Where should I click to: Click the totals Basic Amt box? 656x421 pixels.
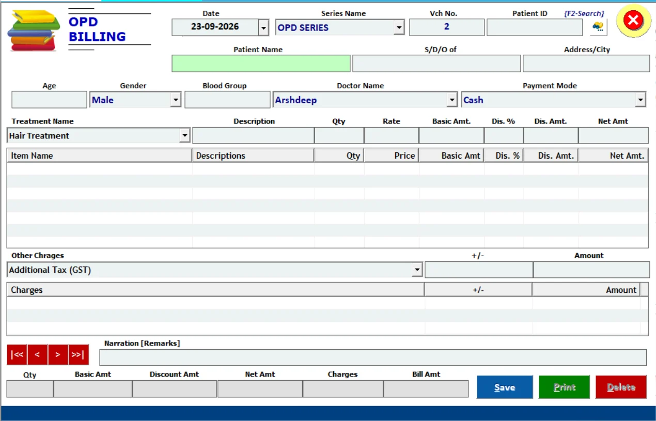pos(93,389)
